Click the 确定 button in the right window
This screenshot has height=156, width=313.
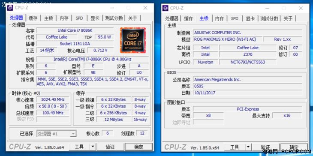[294, 147]
